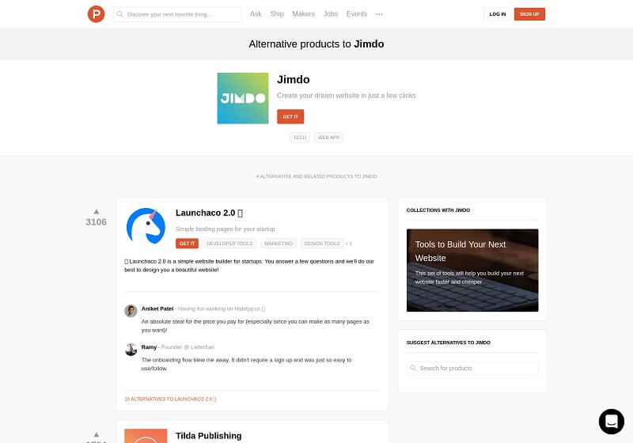Open the Tilda Publishing orange logo
Image resolution: width=633 pixels, height=443 pixels.
click(x=146, y=436)
